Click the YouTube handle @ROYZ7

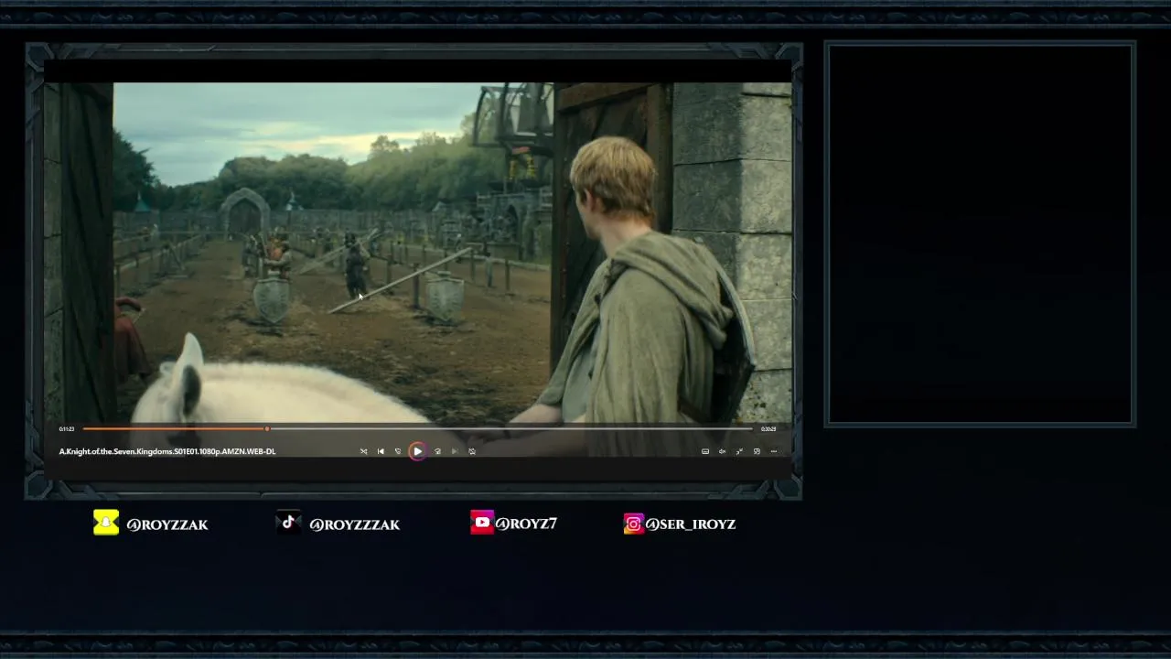click(526, 524)
